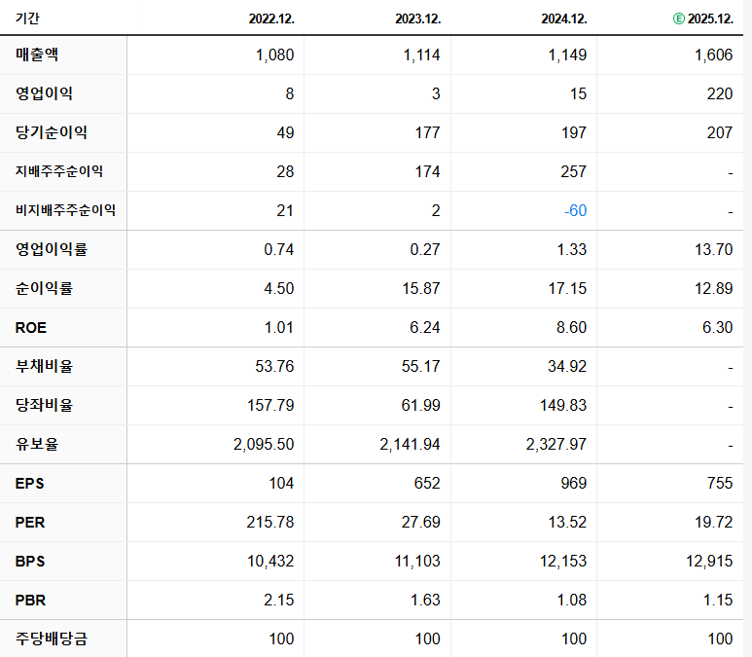The image size is (752, 657).
Task: Click the 지배주주순이익 value 257
Action: click(574, 171)
